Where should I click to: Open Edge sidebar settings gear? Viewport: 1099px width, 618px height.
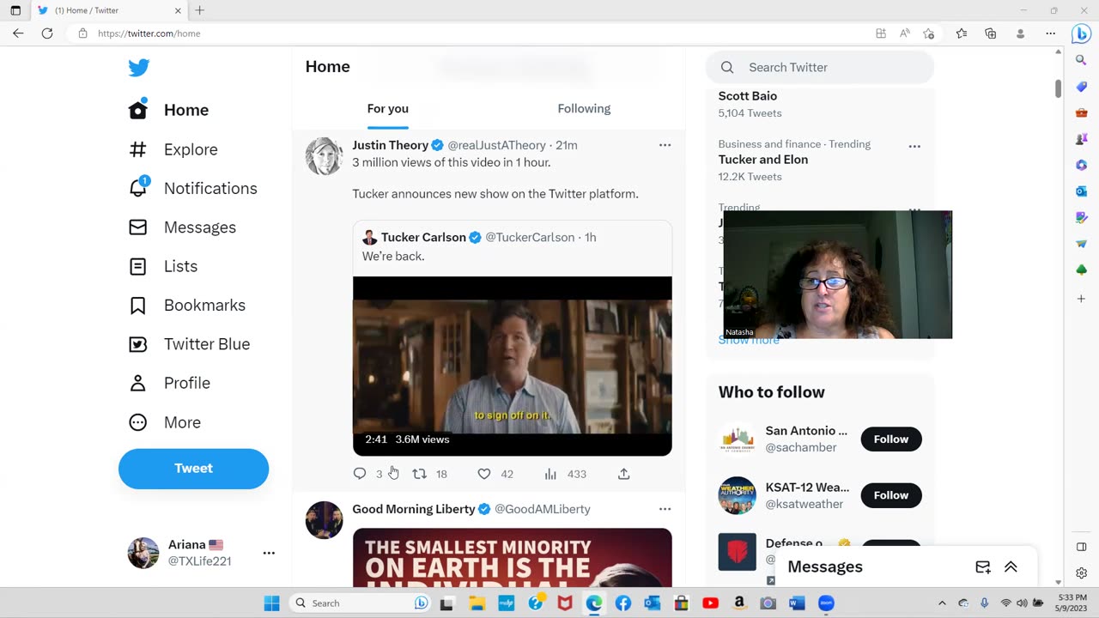point(1081,573)
